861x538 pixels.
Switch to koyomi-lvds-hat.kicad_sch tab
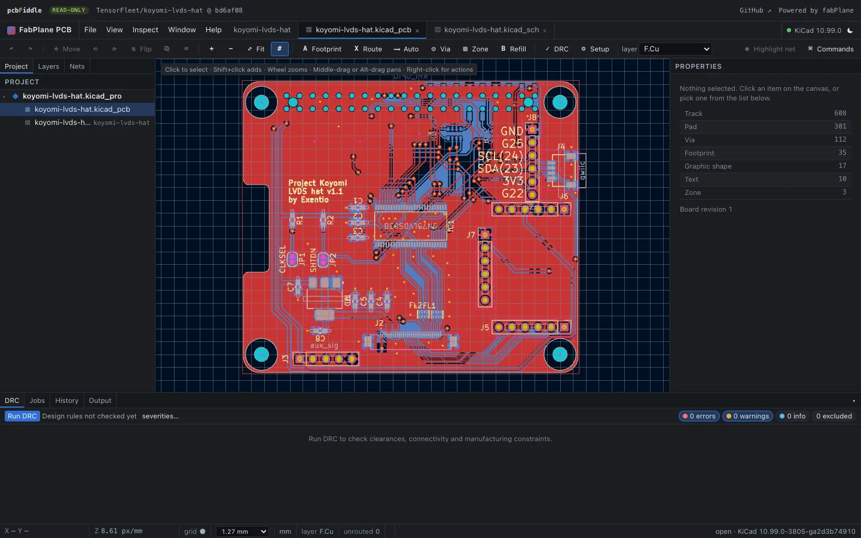(x=491, y=30)
